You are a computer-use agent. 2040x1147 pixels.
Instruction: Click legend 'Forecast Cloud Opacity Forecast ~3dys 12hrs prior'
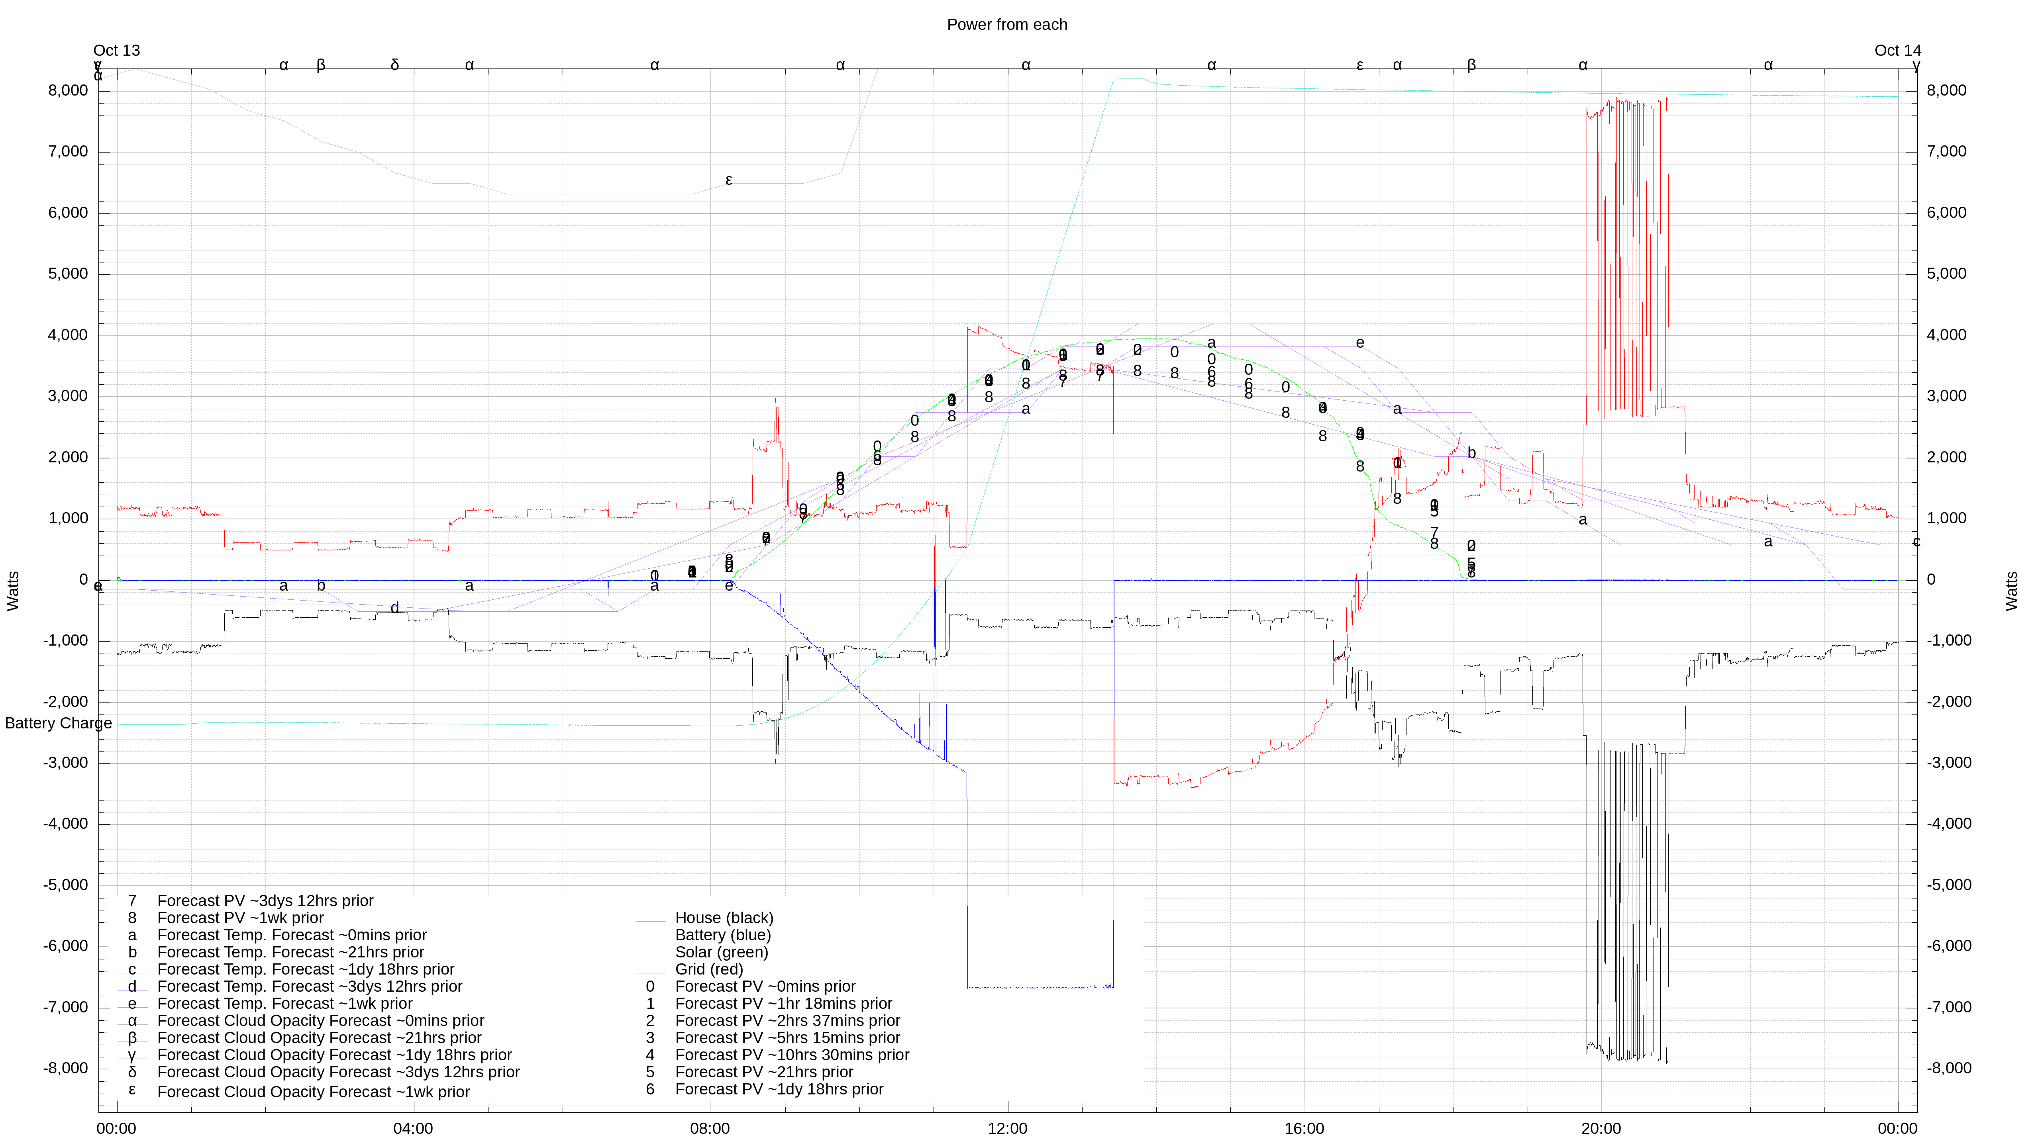pyautogui.click(x=338, y=1072)
